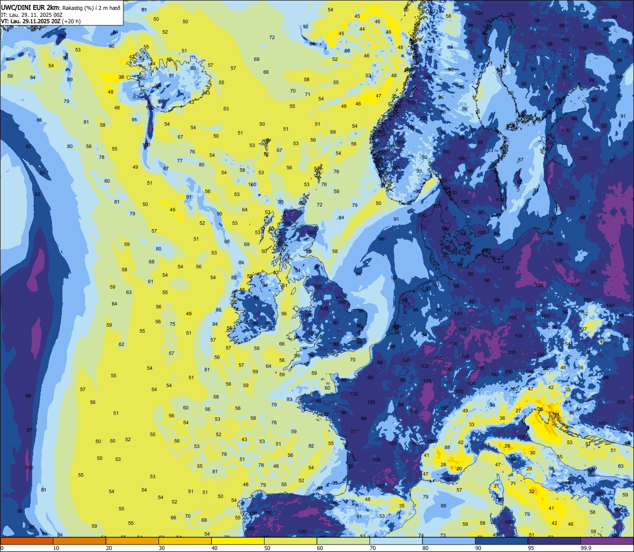Click the purple legend swatch above 99.9%

pyautogui.click(x=607, y=541)
